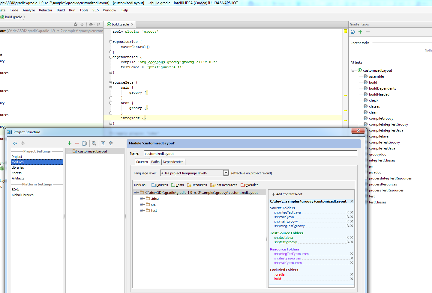
Task: Edit package prefix for src\main\groovy
Action: click(348, 221)
